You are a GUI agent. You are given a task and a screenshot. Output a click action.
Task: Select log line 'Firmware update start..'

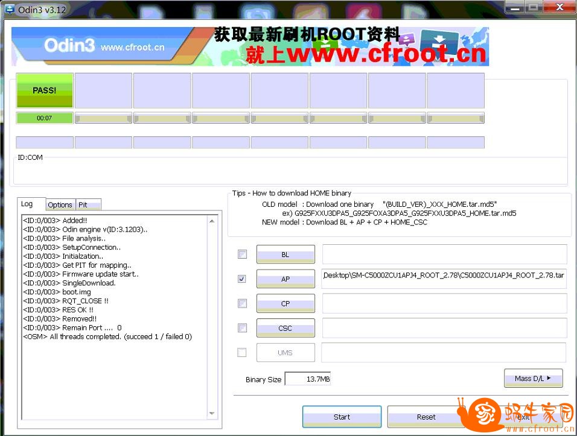point(81,274)
